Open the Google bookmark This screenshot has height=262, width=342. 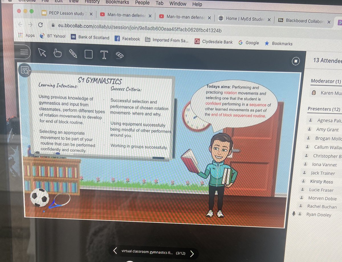tap(249, 43)
